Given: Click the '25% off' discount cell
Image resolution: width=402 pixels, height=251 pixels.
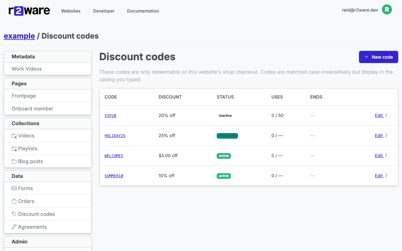Looking at the screenshot, I should (x=167, y=136).
